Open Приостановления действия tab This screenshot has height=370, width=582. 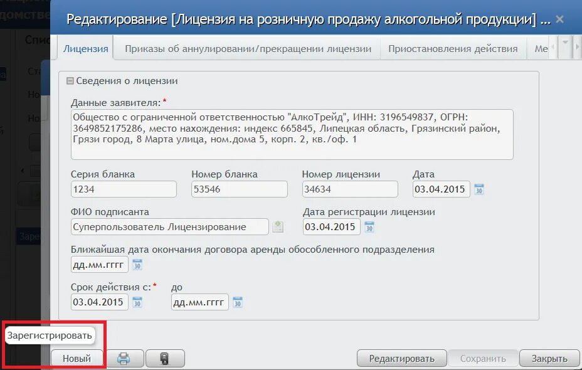pos(453,49)
